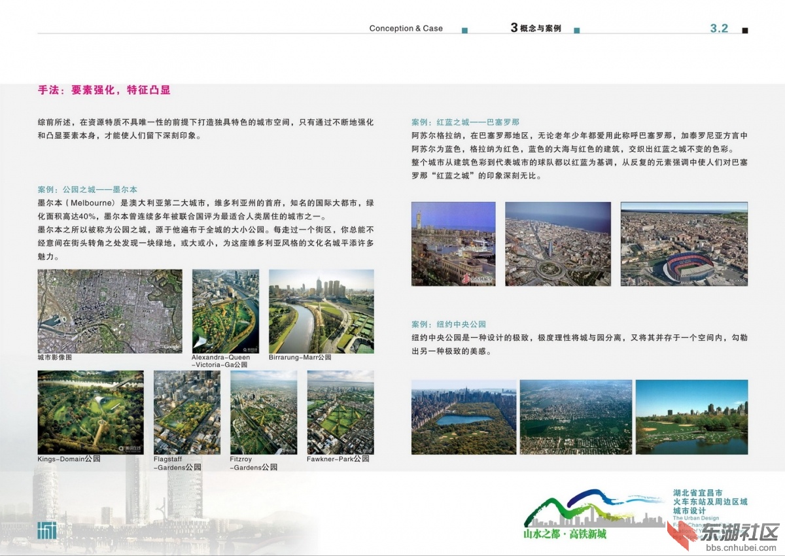Click the "3.2" section number
The width and height of the screenshot is (785, 556).
pyautogui.click(x=719, y=28)
